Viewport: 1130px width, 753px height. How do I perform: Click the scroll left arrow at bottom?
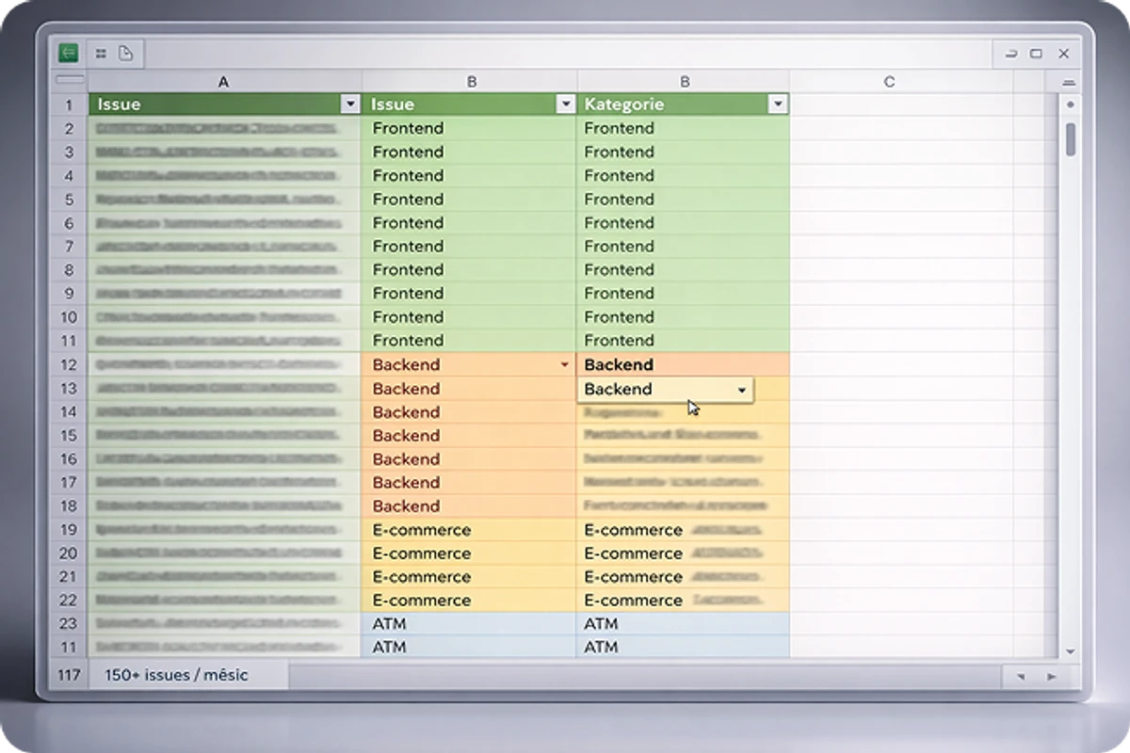point(1021,676)
